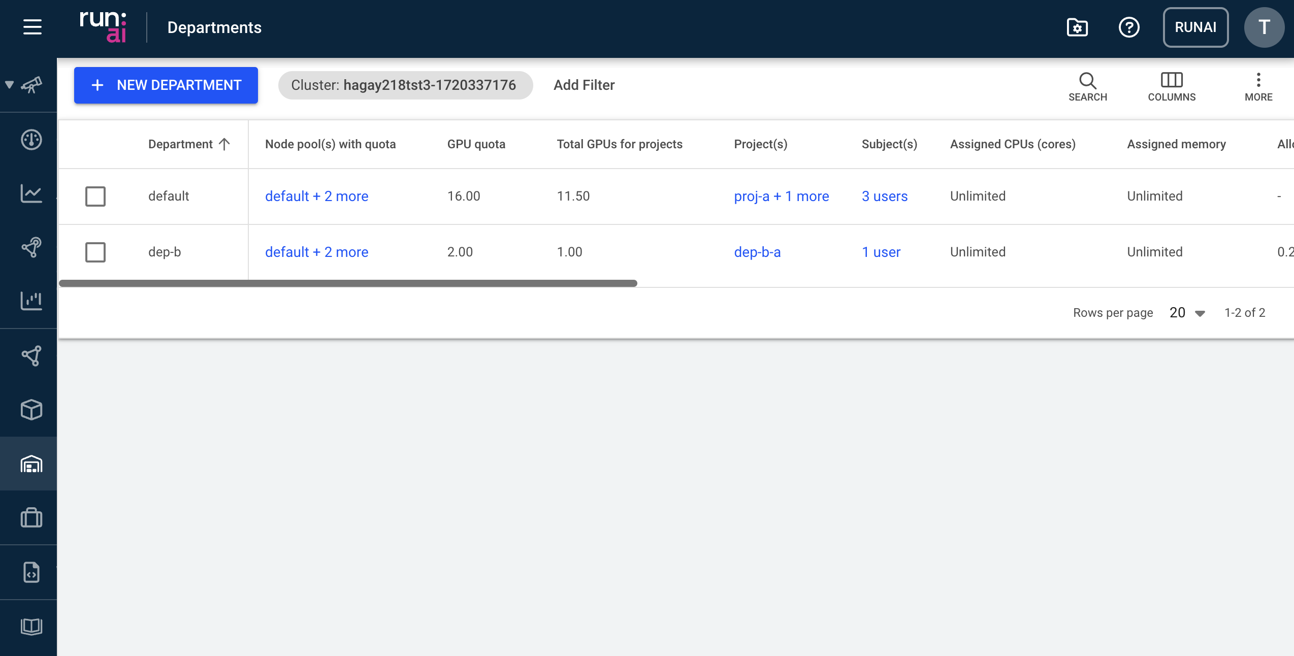Viewport: 1294px width, 656px height.
Task: Open the upper connected-nodes sidebar icon
Action: 31,247
